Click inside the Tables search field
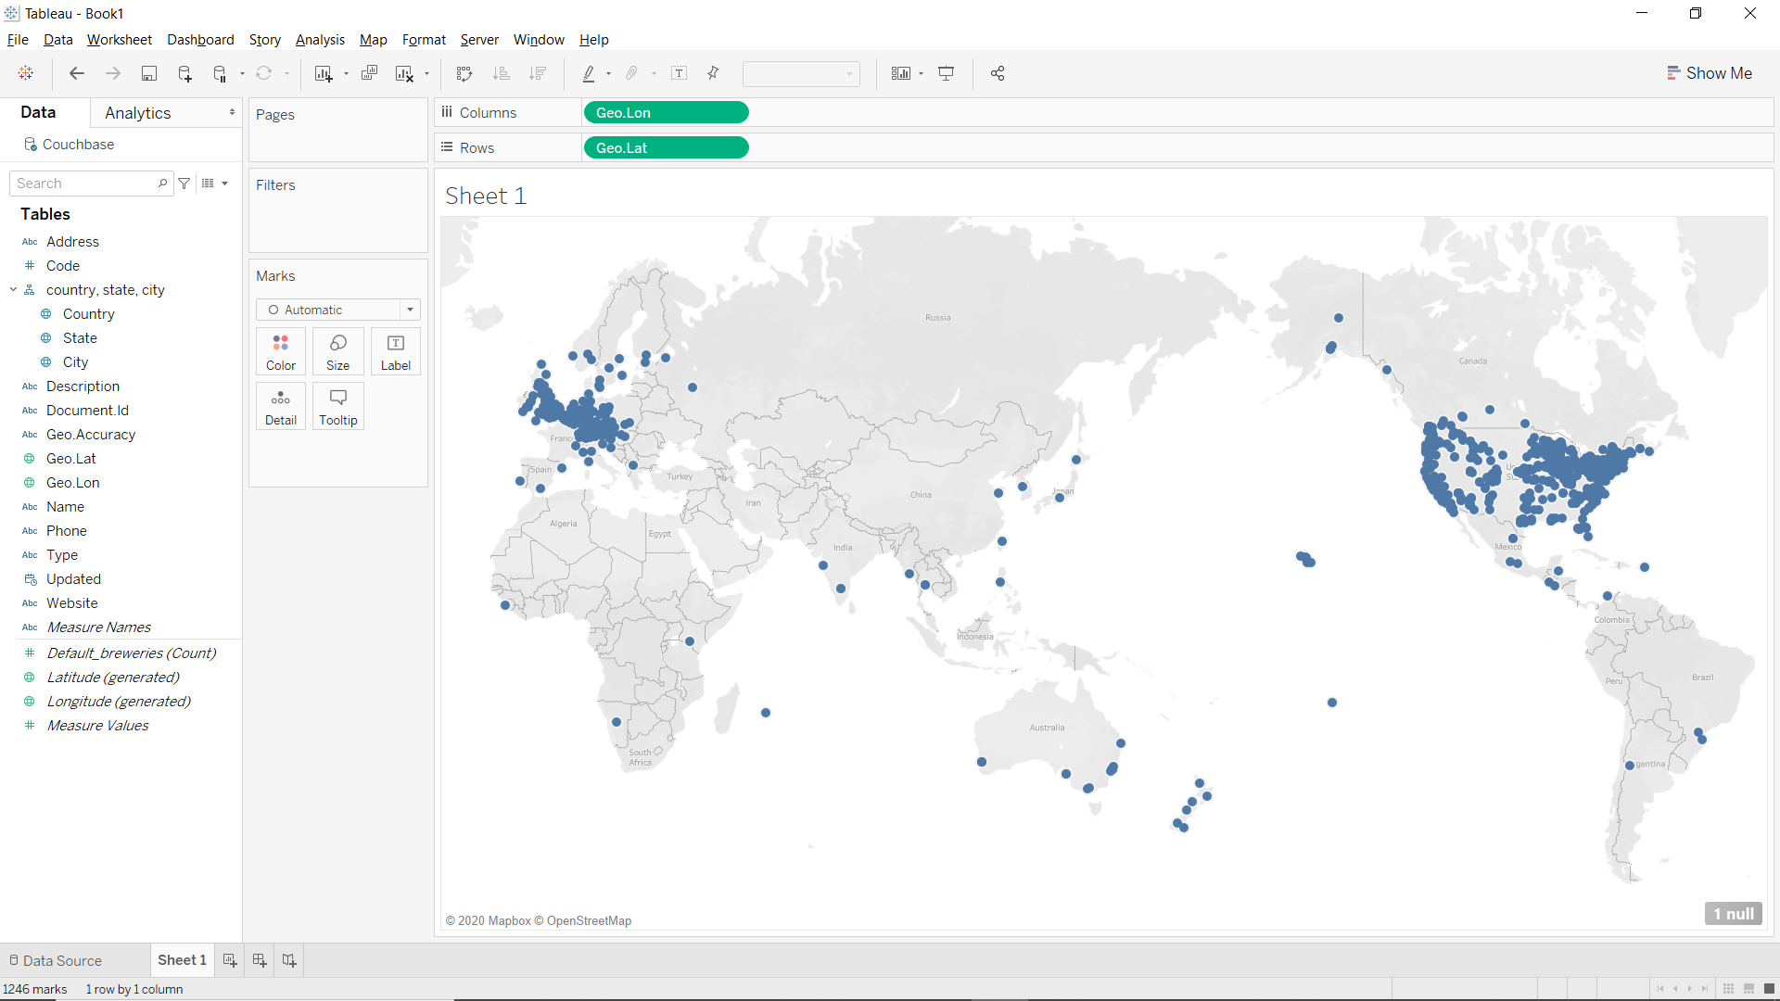The height and width of the screenshot is (1001, 1780). click(88, 183)
